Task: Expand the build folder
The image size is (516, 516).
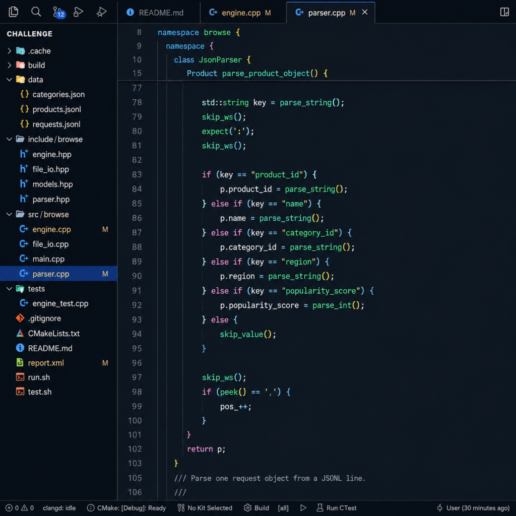Action: [x=9, y=65]
